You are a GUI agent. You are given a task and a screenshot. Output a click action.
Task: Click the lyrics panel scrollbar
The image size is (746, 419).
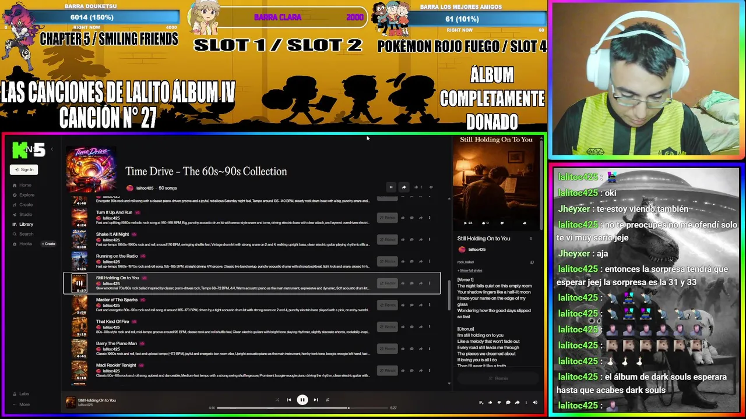click(x=541, y=186)
